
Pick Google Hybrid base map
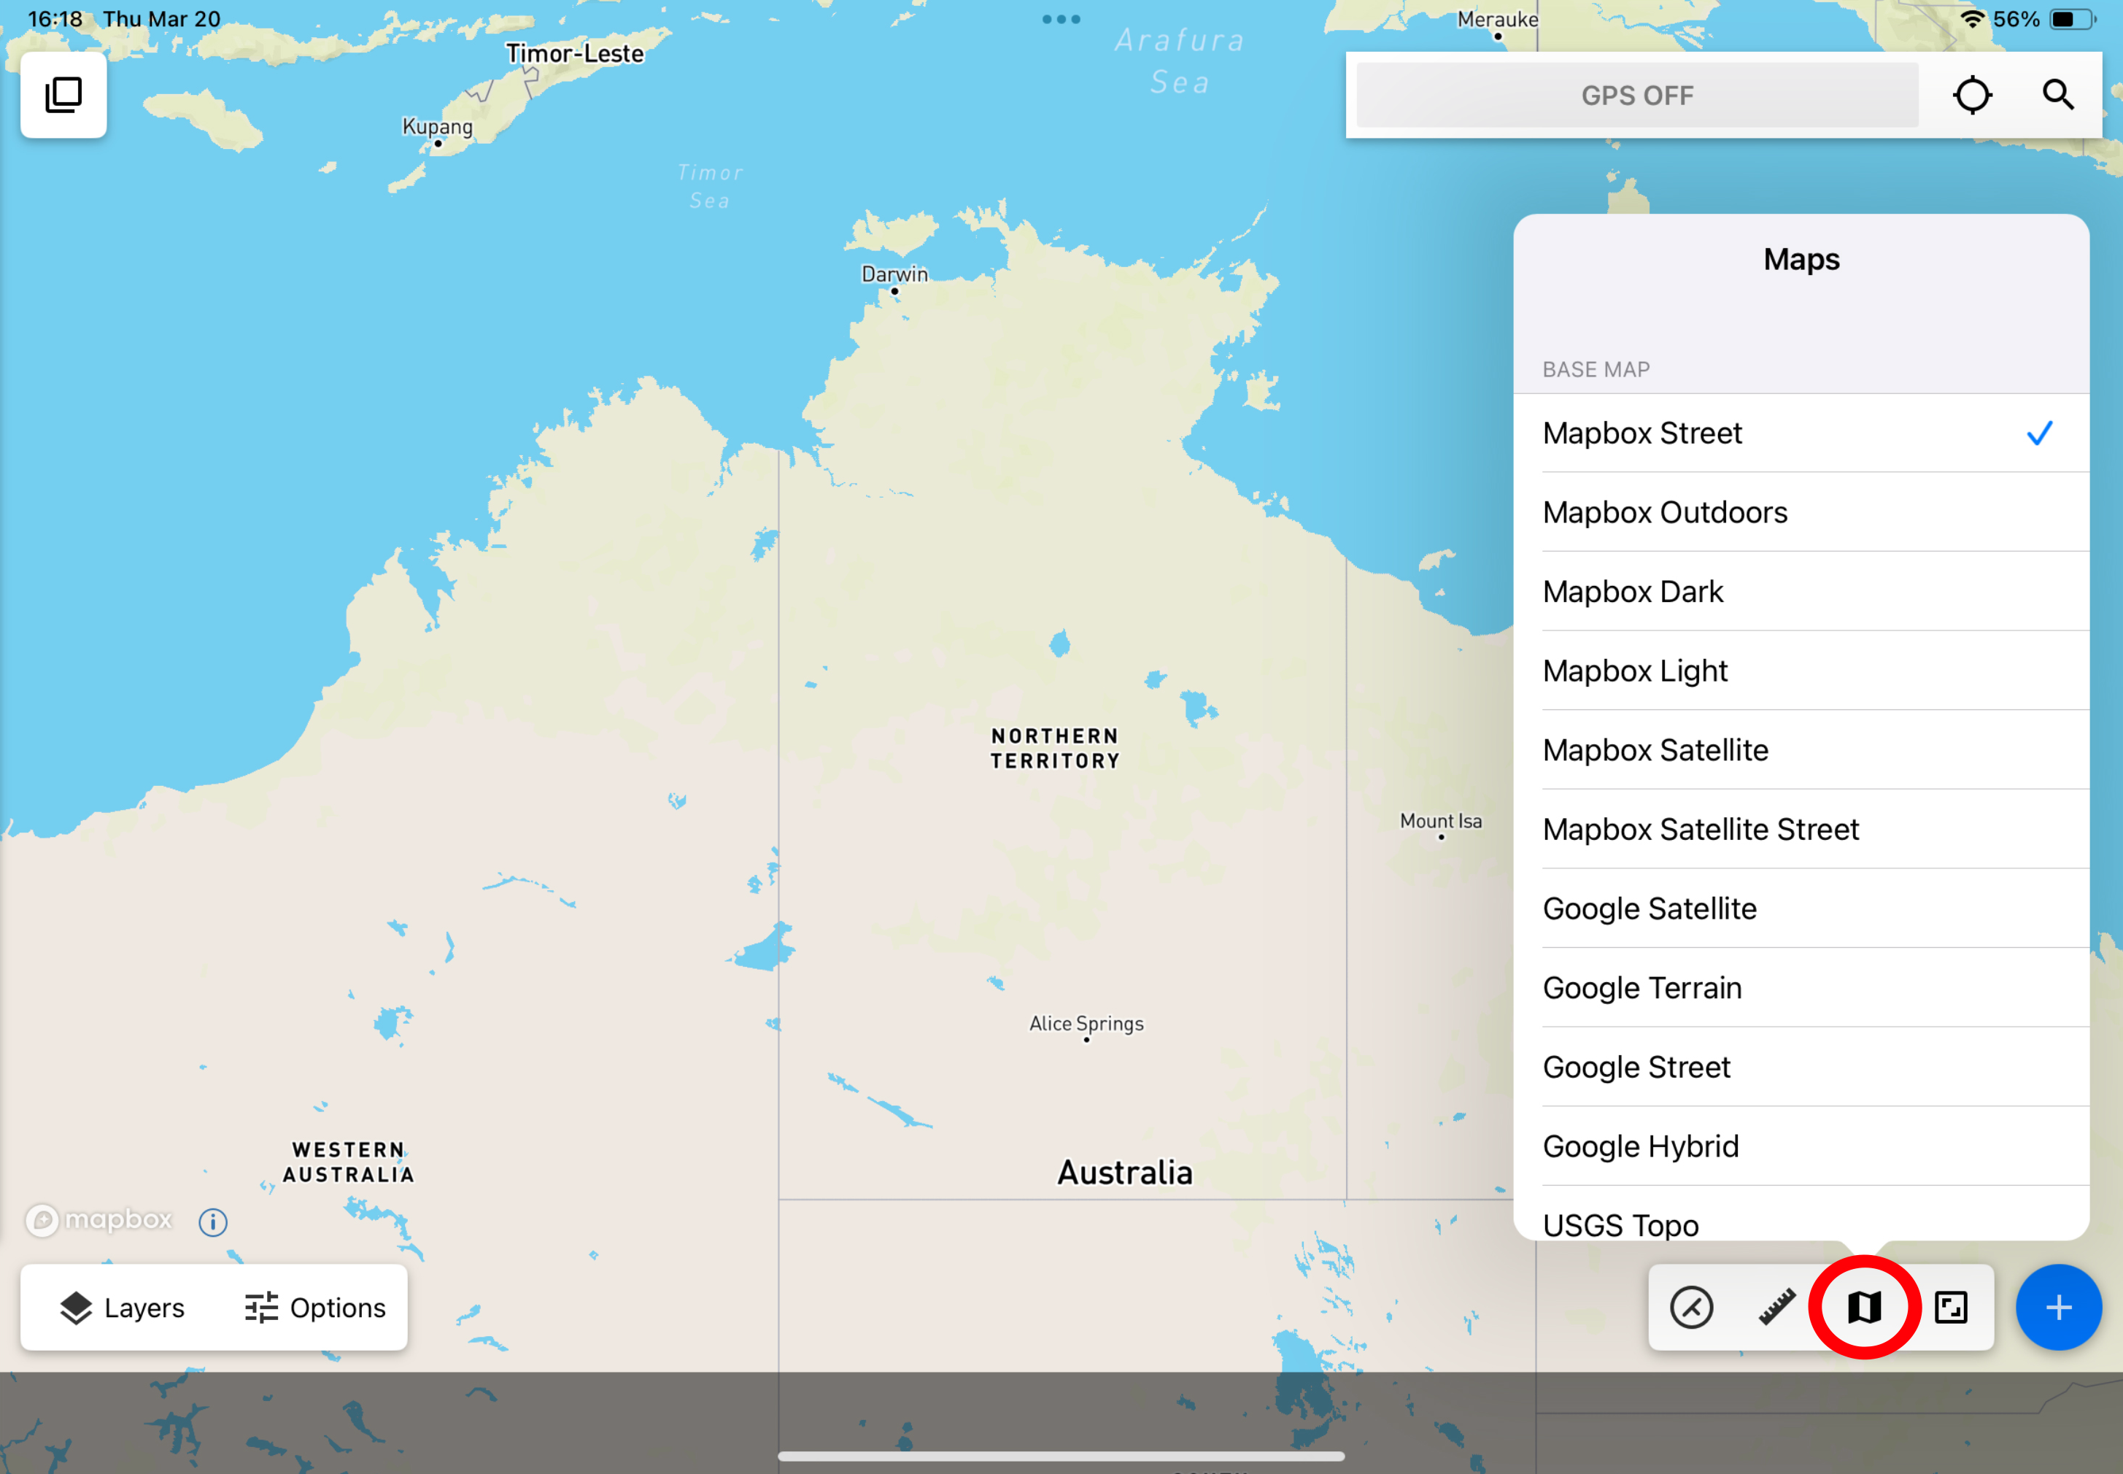1801,1147
